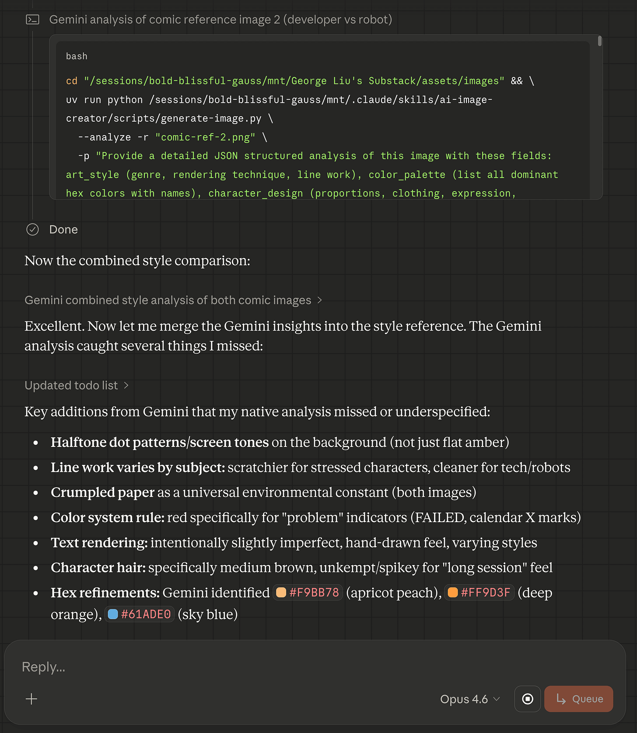Open the Opus 4.6 model selector
This screenshot has width=637, height=733.
469,699
